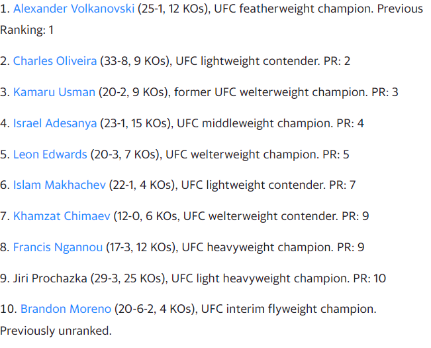Image resolution: width=431 pixels, height=348 pixels.
Task: Open the Islam Makhachev link
Action: 60,185
